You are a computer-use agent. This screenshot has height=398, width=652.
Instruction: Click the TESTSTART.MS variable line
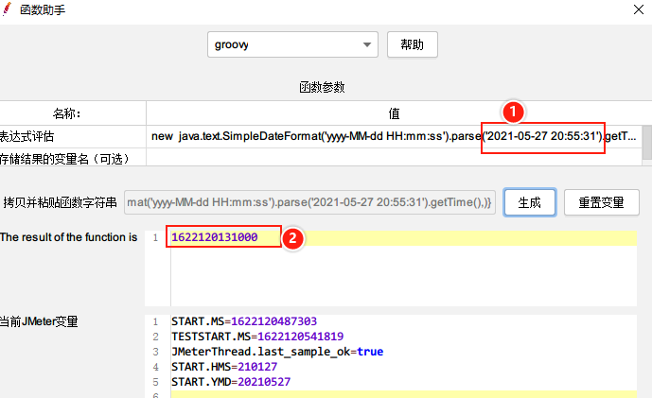tap(257, 337)
